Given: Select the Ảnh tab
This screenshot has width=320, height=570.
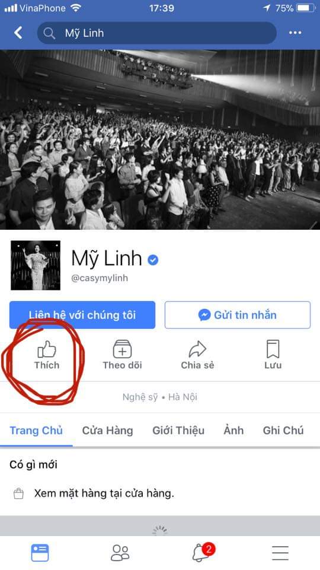Looking at the screenshot, I should (x=233, y=430).
